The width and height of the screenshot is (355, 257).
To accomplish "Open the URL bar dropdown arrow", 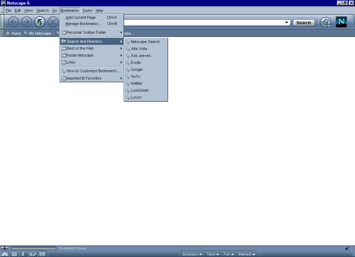I will click(x=286, y=23).
